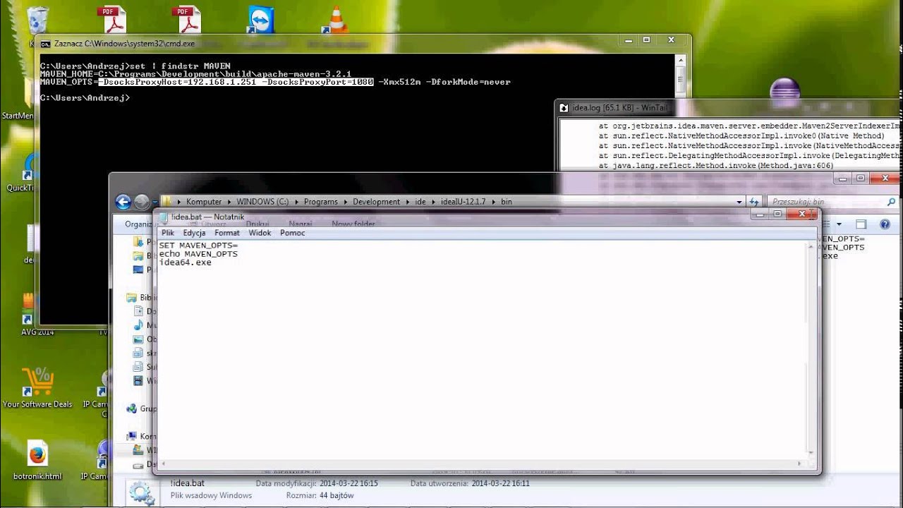Click the Notepad vertical scrollbar
This screenshot has width=903, height=508.
pyautogui.click(x=811, y=350)
